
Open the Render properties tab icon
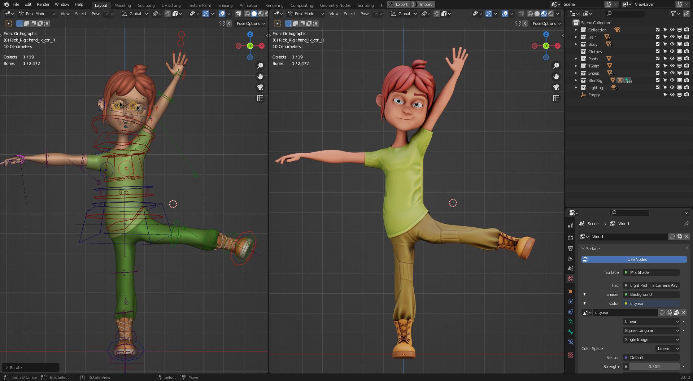coord(571,238)
